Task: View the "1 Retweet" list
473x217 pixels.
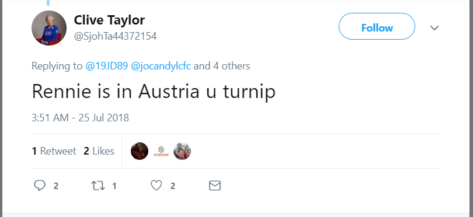Action: 54,151
